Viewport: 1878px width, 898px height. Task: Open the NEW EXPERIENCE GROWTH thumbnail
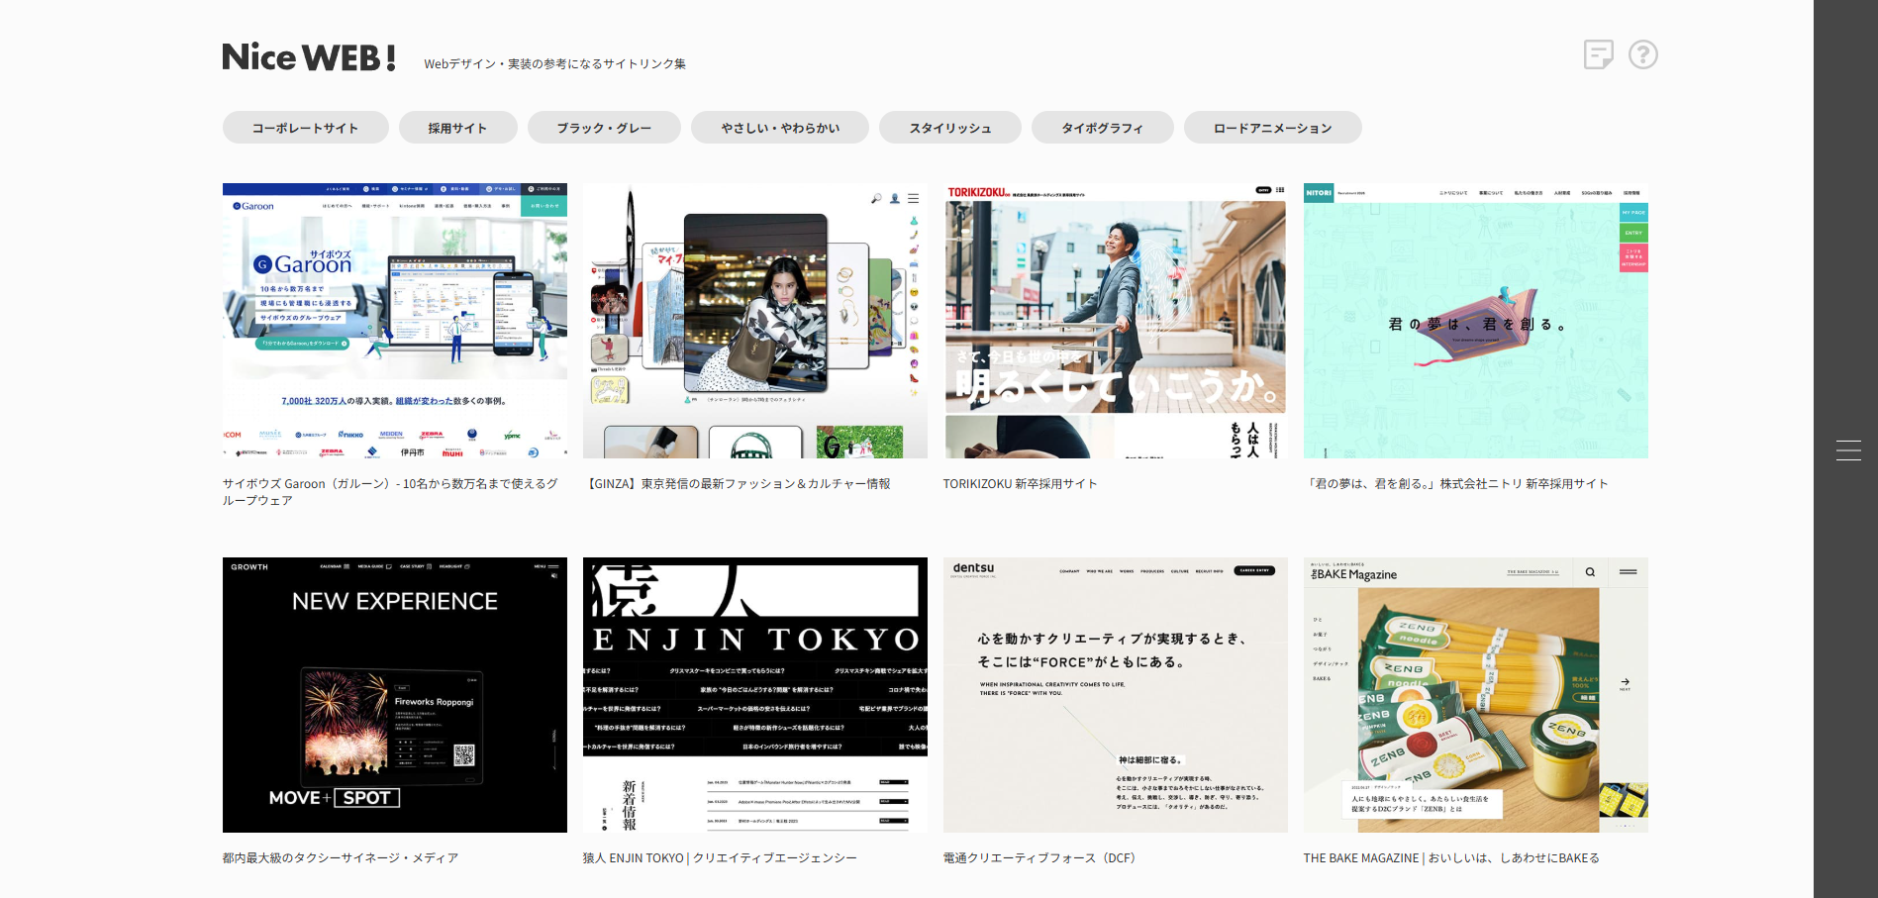394,694
